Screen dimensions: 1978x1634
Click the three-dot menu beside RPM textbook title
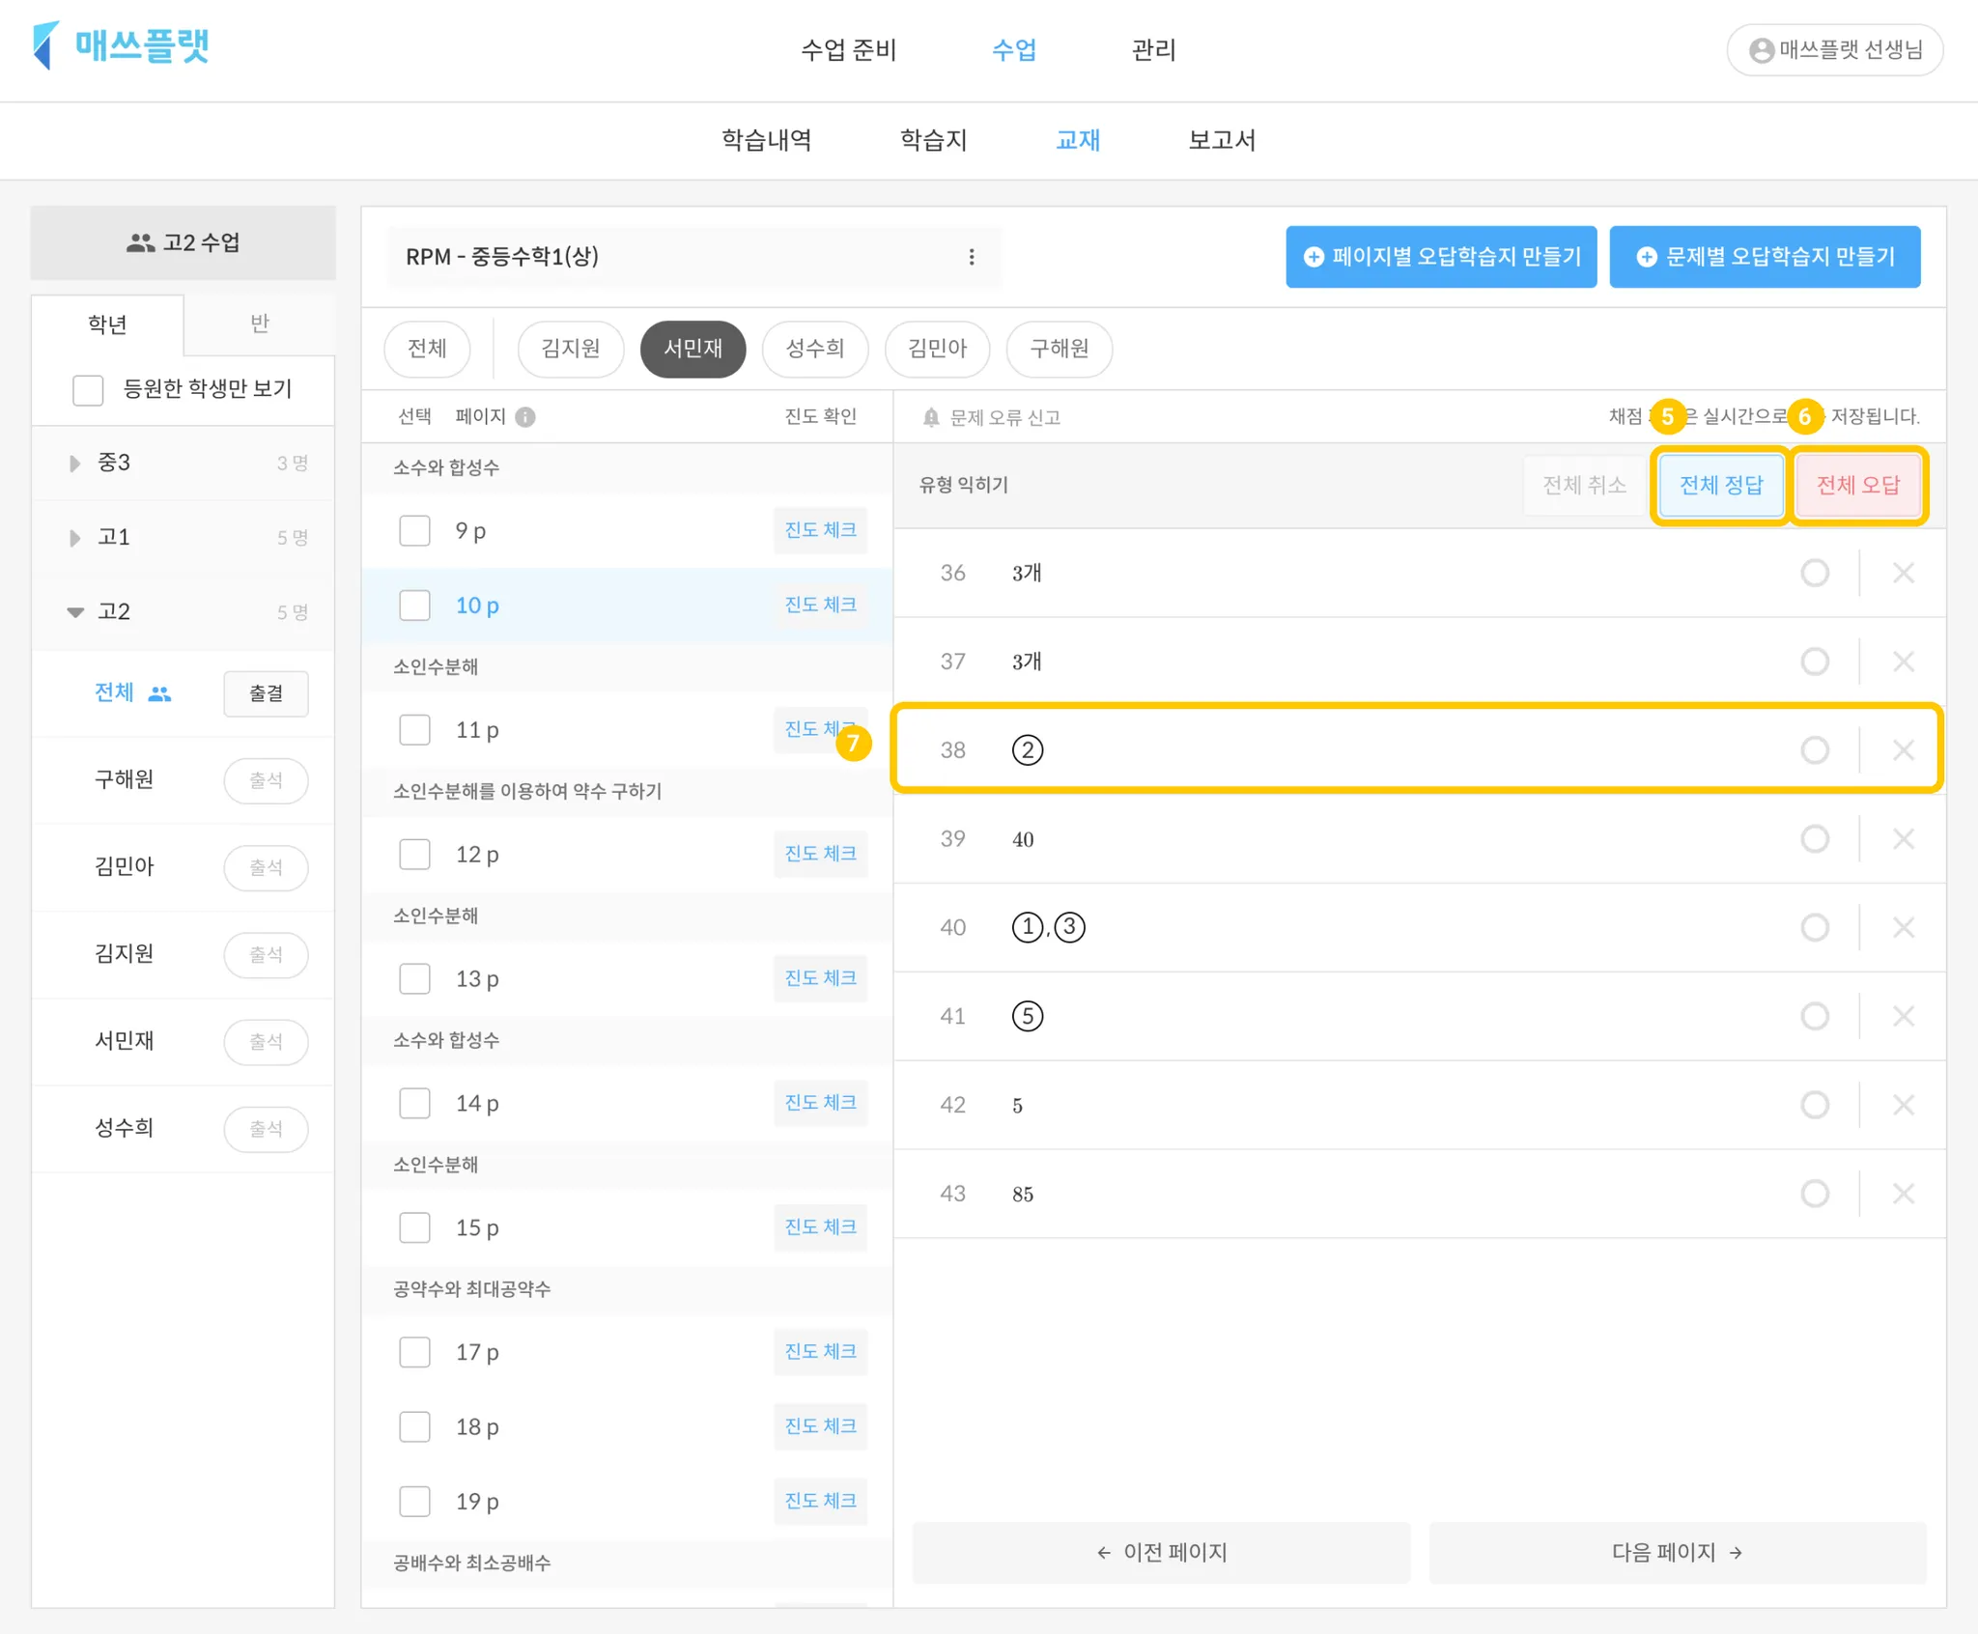click(971, 257)
